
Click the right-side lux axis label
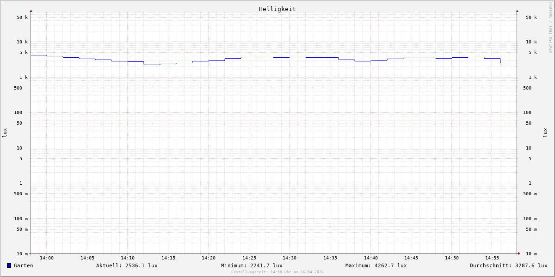(x=546, y=132)
